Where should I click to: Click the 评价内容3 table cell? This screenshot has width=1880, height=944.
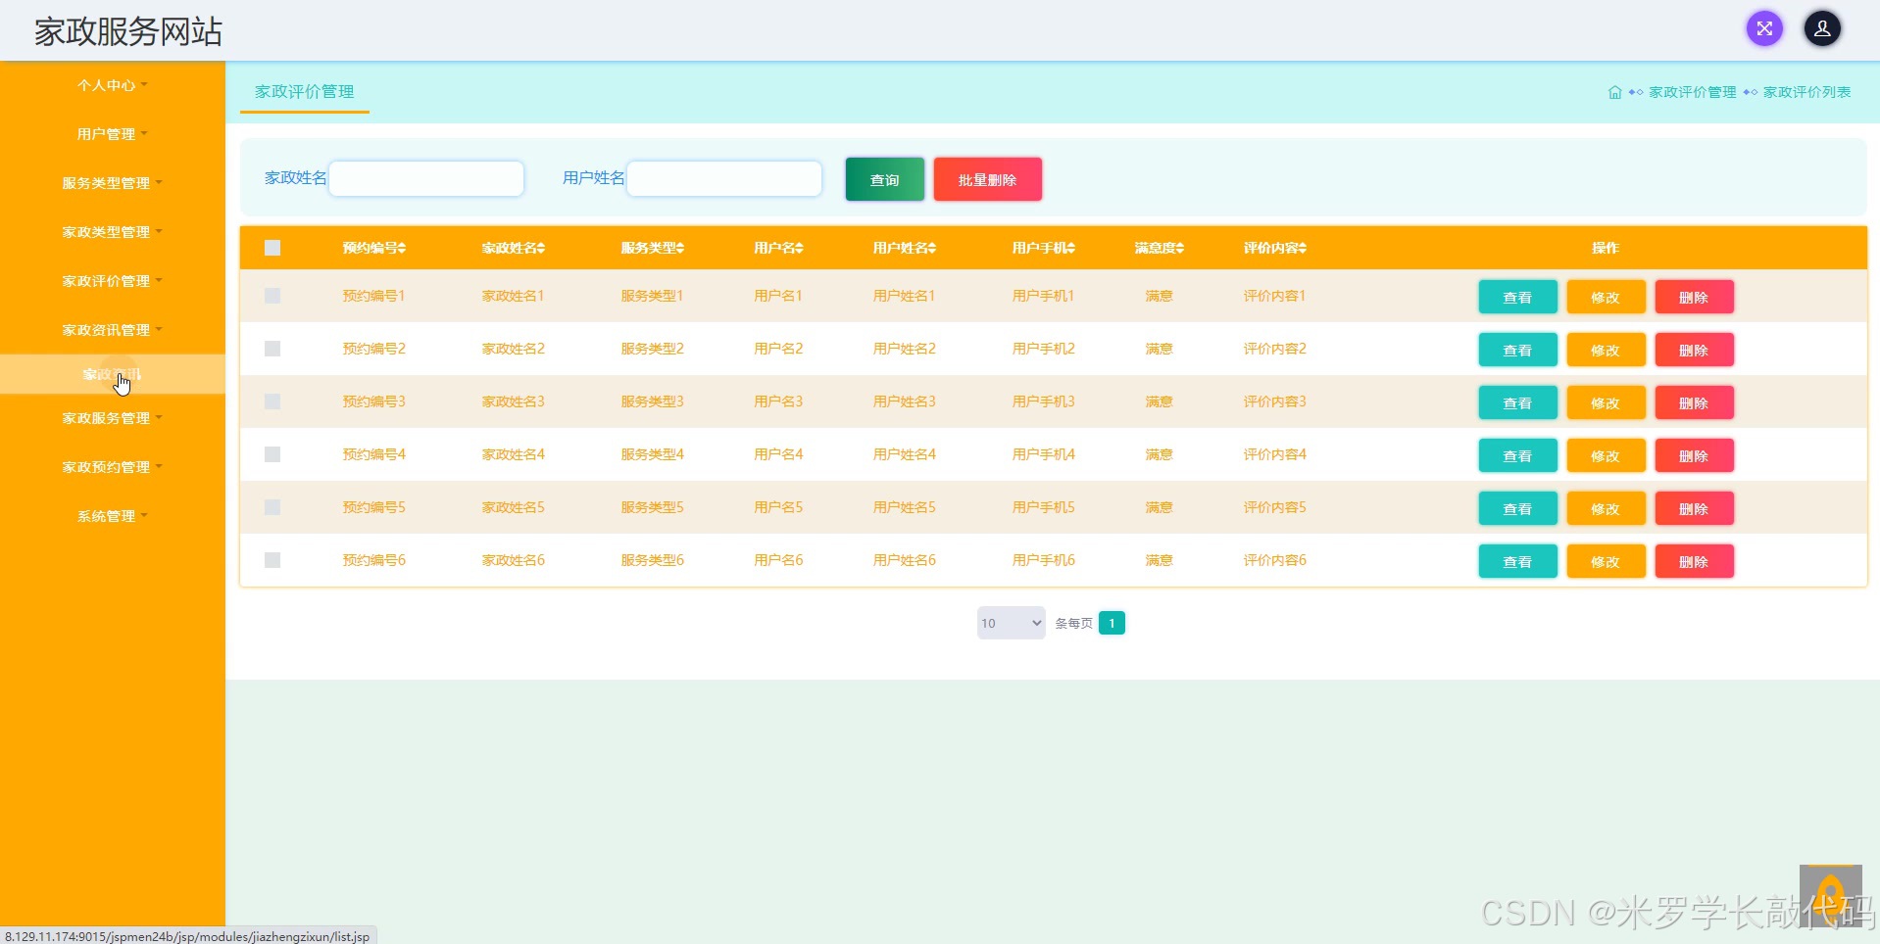pyautogui.click(x=1274, y=401)
